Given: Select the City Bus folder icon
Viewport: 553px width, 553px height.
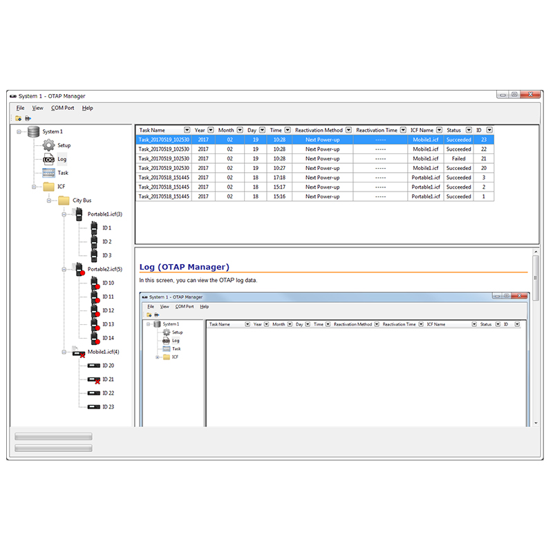Looking at the screenshot, I should (x=63, y=200).
